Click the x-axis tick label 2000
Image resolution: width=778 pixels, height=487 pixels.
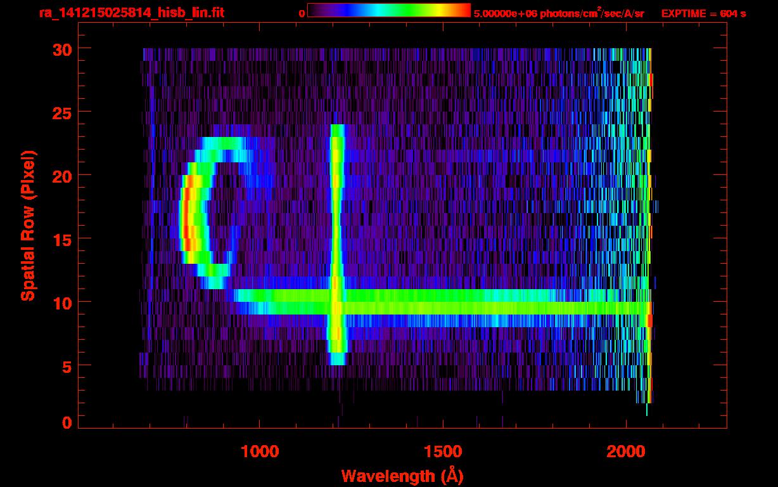pyautogui.click(x=625, y=451)
